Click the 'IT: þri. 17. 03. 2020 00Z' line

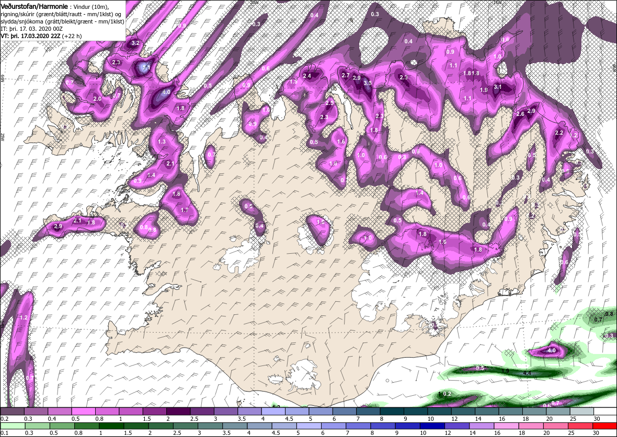pos(31,29)
